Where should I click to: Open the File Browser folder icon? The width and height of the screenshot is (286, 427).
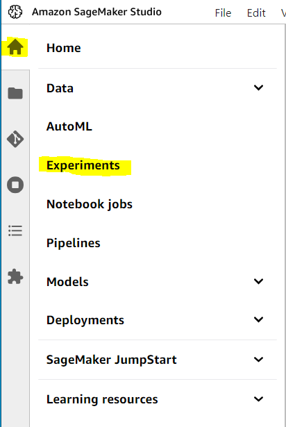click(15, 94)
